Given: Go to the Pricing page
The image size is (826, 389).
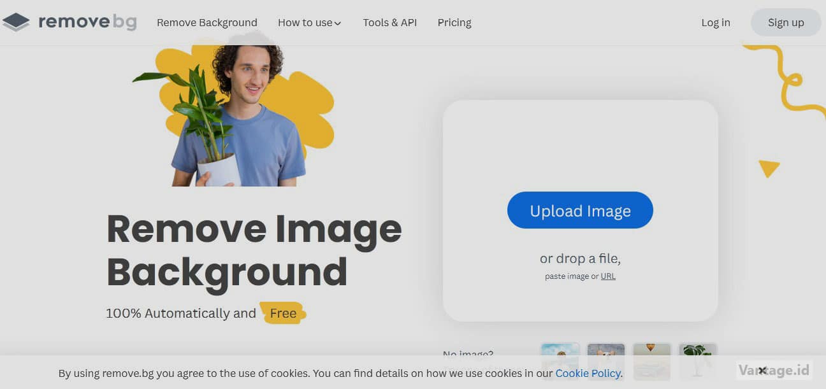Looking at the screenshot, I should [x=454, y=22].
